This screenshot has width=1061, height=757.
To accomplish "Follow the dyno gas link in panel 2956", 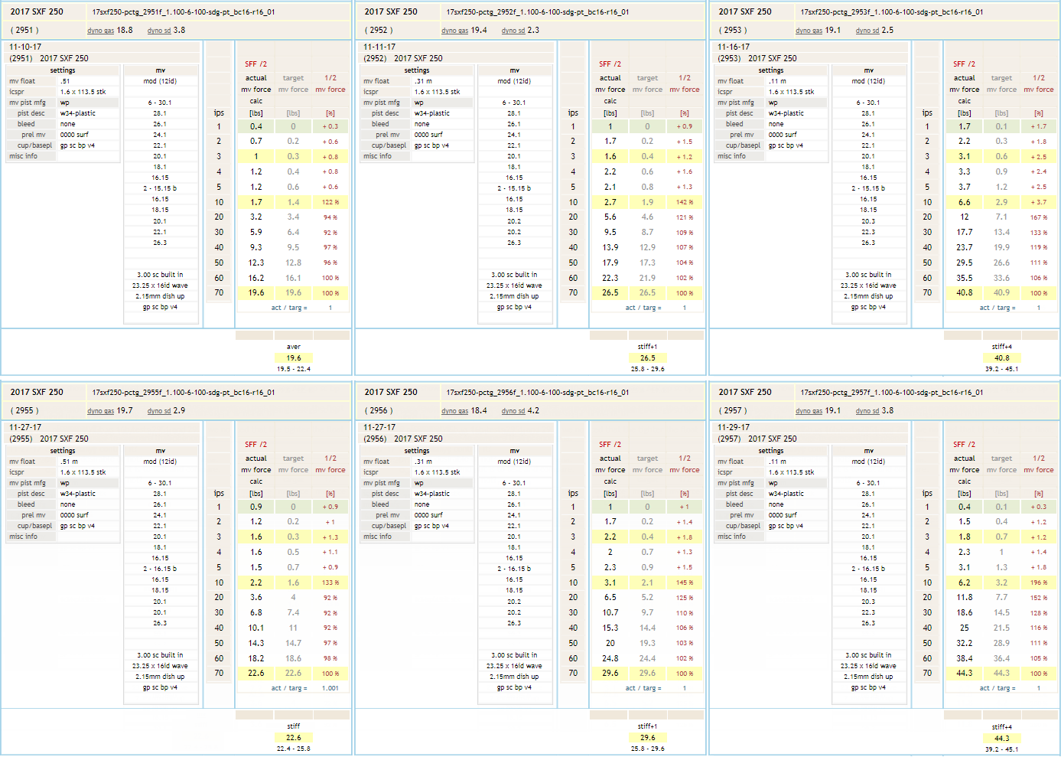I will point(454,411).
